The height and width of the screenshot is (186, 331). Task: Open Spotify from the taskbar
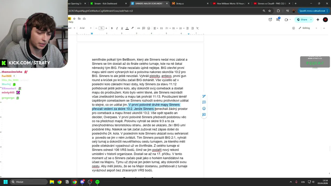point(97,182)
